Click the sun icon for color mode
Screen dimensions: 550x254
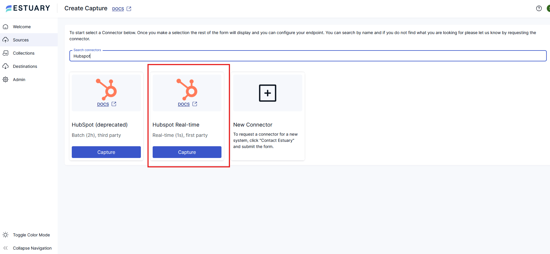tap(6, 235)
